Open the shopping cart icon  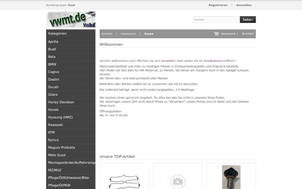coord(216,34)
